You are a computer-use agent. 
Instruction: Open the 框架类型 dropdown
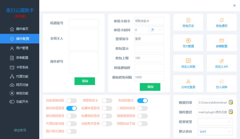click(x=215, y=122)
